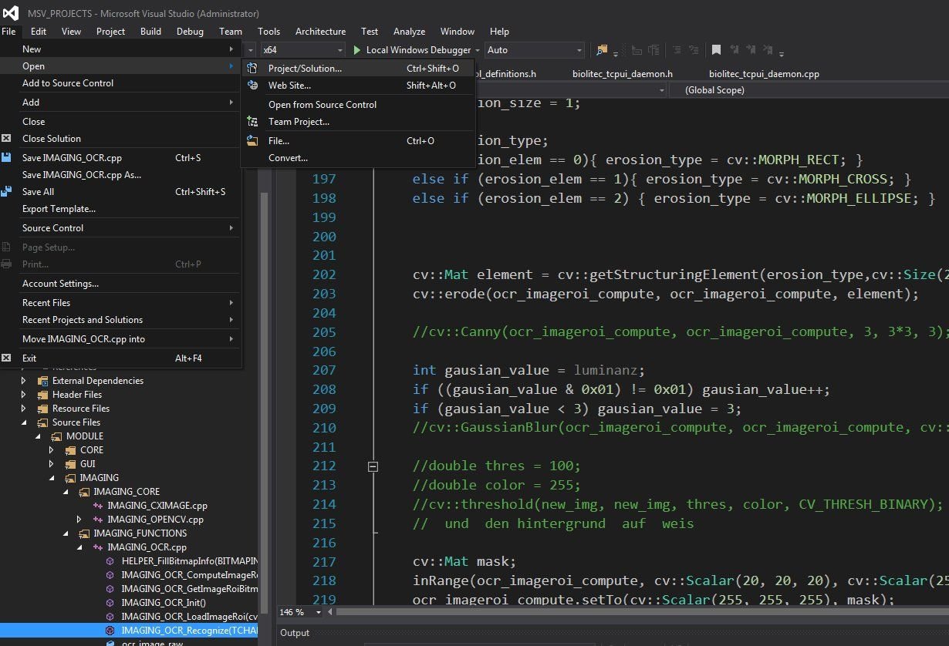This screenshot has width=949, height=646.
Task: Click the Close Solution icon
Action: (6, 139)
